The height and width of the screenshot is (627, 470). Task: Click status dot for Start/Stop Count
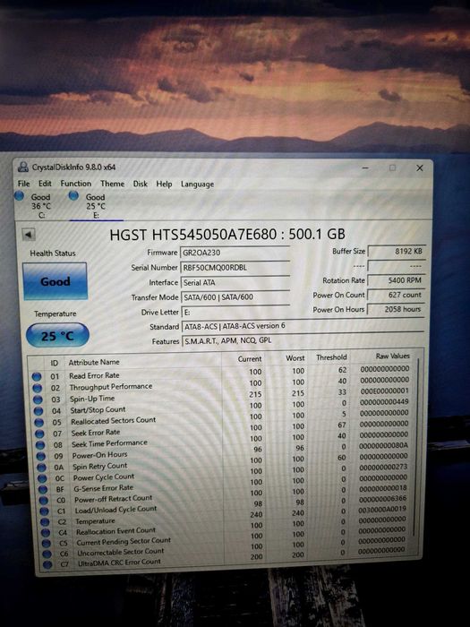point(38,411)
